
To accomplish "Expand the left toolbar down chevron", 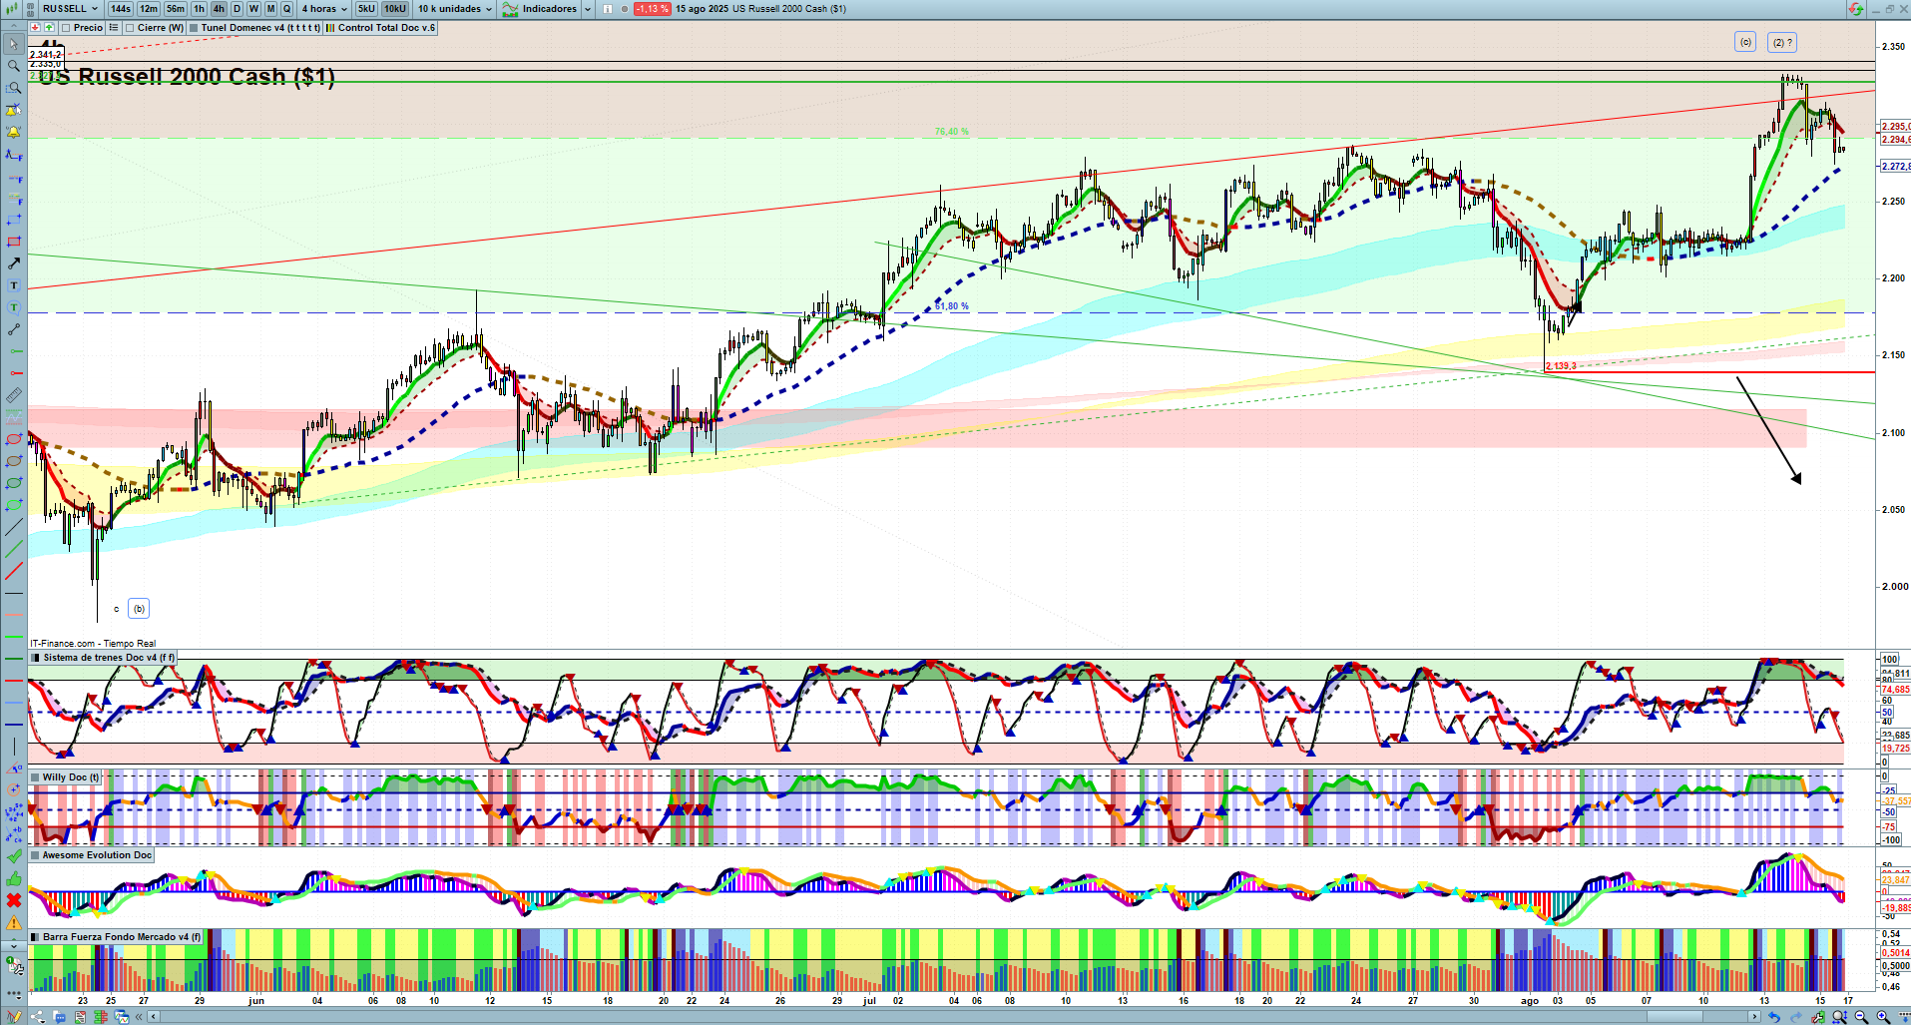I will click(x=14, y=944).
